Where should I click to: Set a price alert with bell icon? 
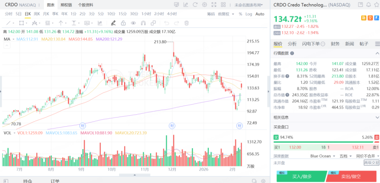click(x=369, y=5)
